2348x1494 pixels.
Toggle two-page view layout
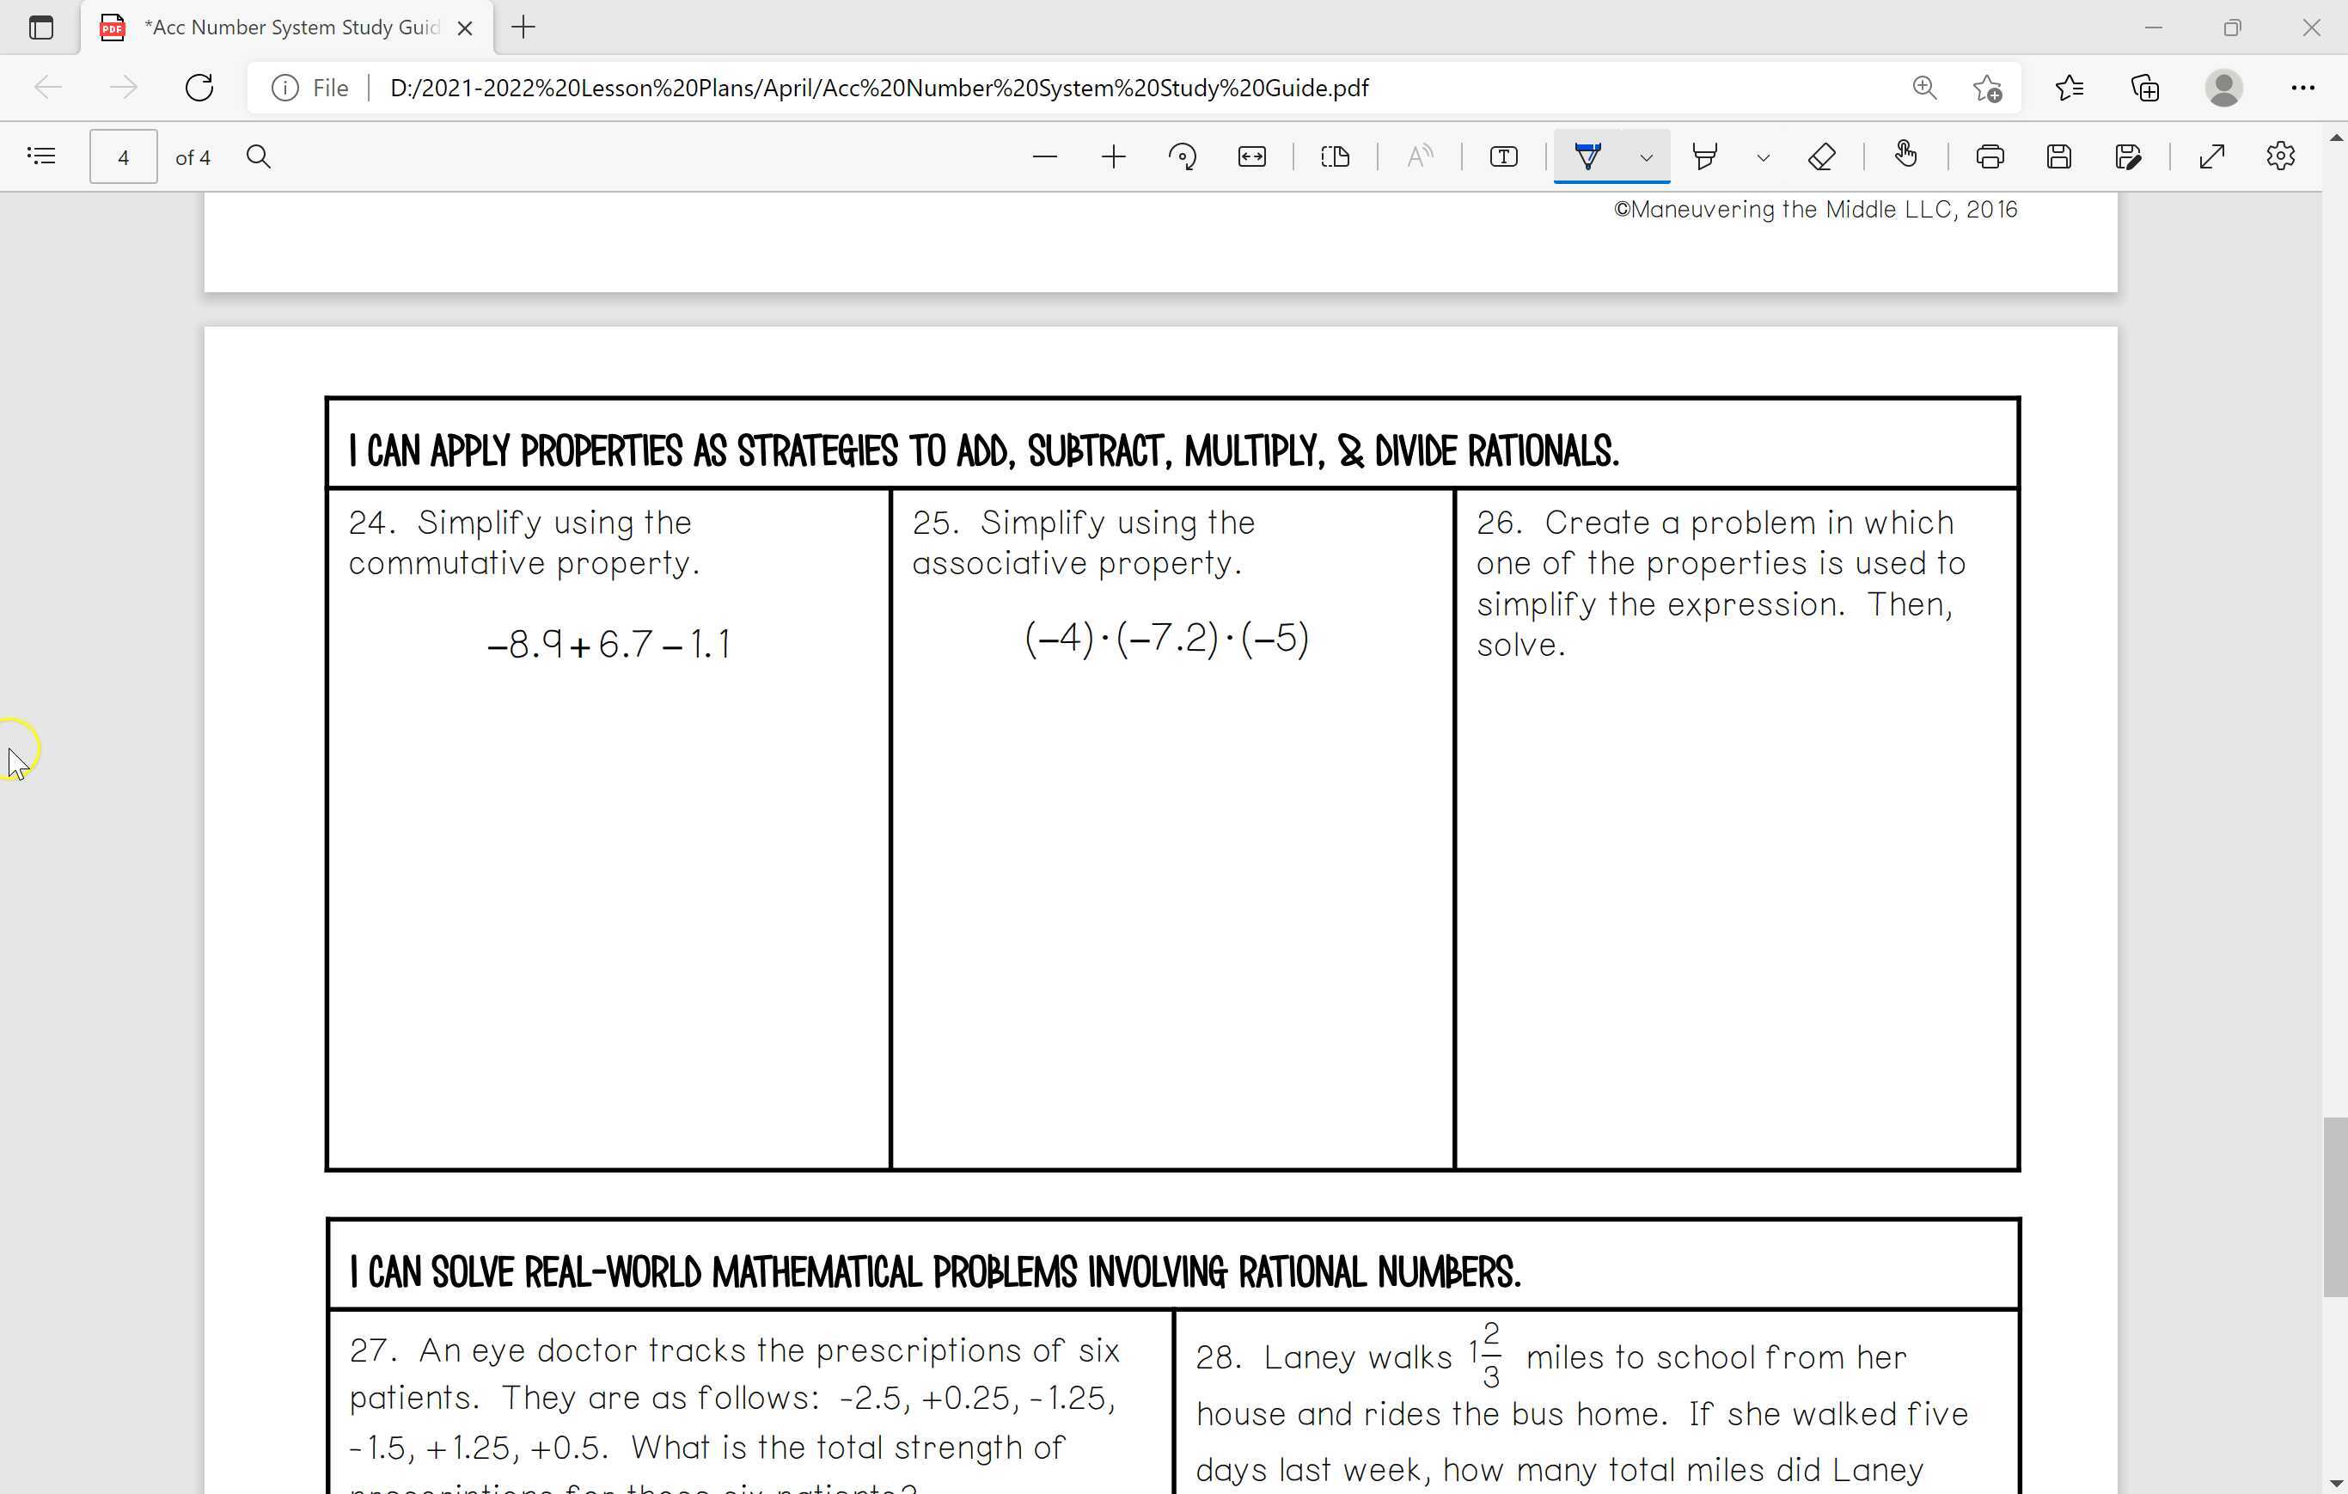1335,156
